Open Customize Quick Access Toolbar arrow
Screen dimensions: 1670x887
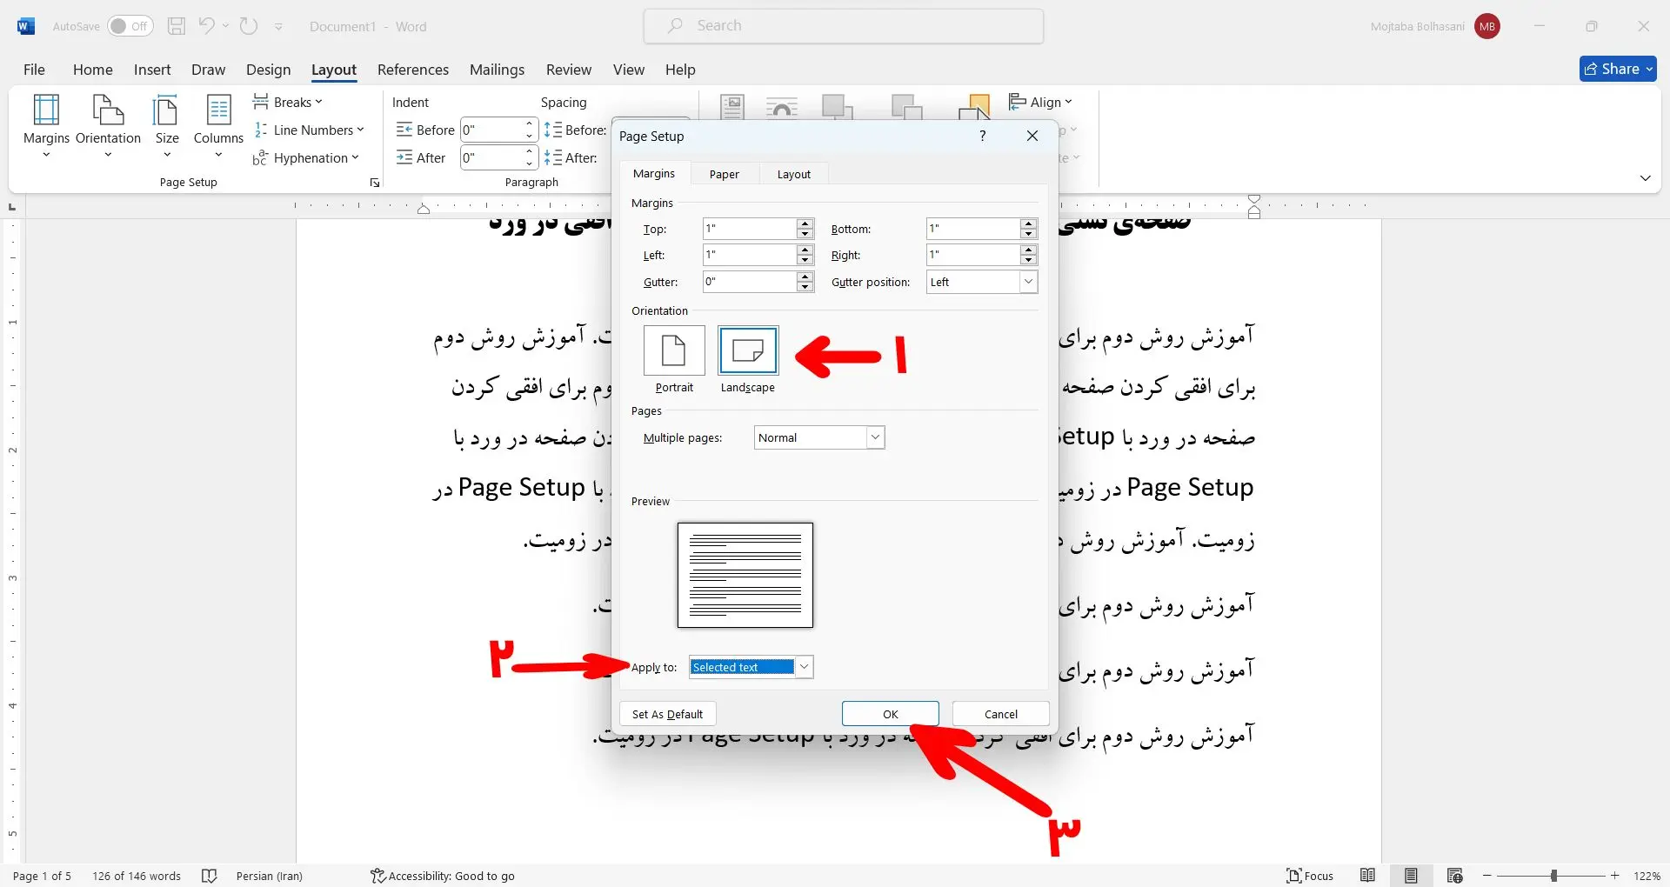click(x=278, y=27)
